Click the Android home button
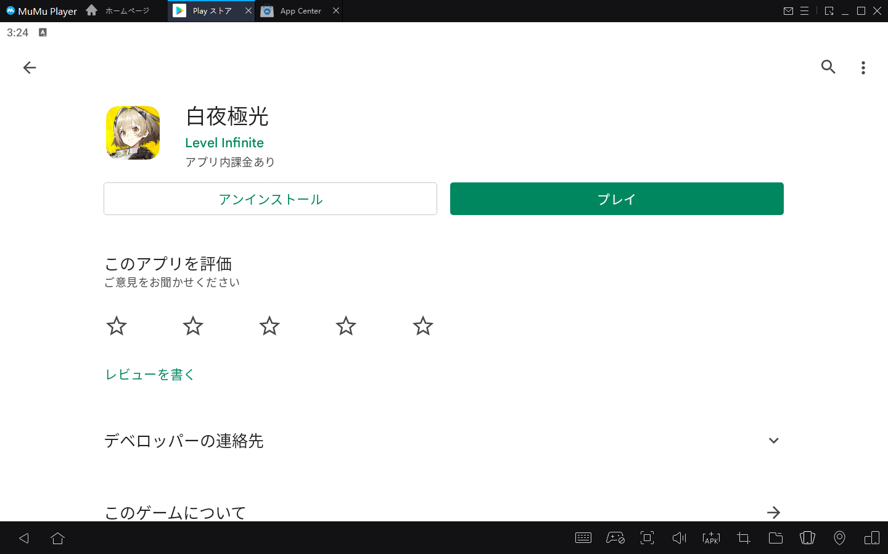888x554 pixels. (x=58, y=538)
